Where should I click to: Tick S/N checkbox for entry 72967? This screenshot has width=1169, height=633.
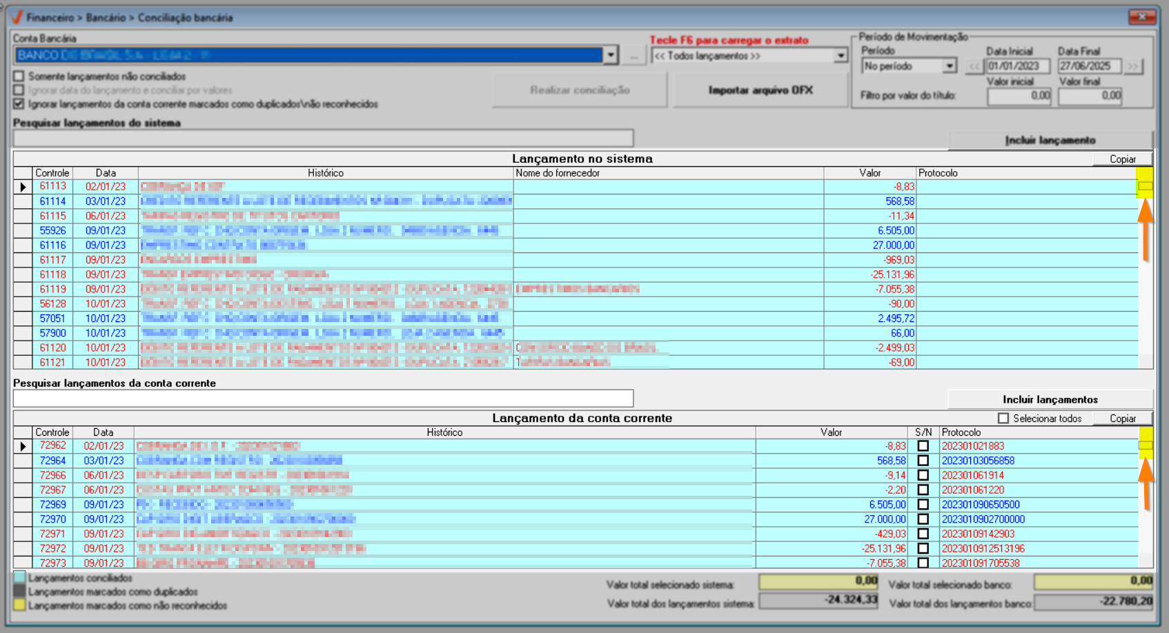[923, 490]
